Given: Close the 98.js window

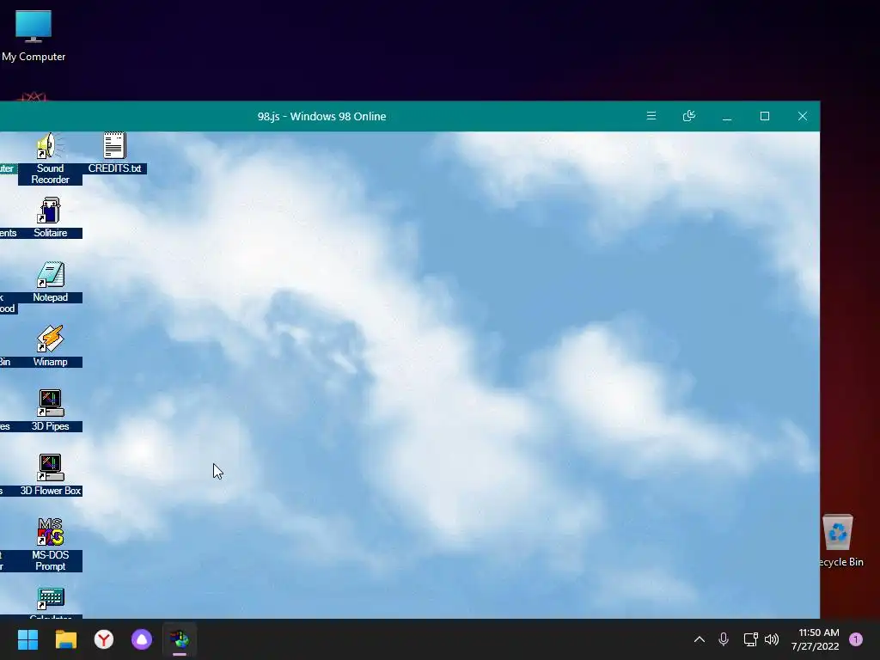Looking at the screenshot, I should (803, 116).
